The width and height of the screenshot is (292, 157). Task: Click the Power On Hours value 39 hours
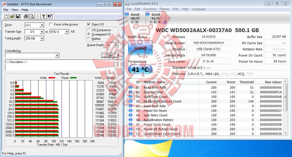pos(275,61)
